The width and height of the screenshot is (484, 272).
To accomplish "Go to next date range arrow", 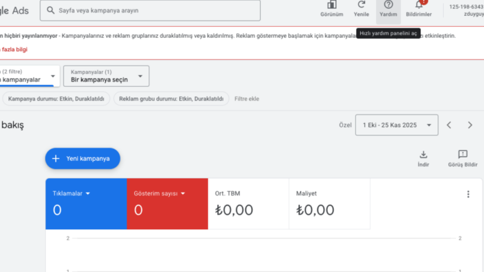I will click(x=469, y=125).
